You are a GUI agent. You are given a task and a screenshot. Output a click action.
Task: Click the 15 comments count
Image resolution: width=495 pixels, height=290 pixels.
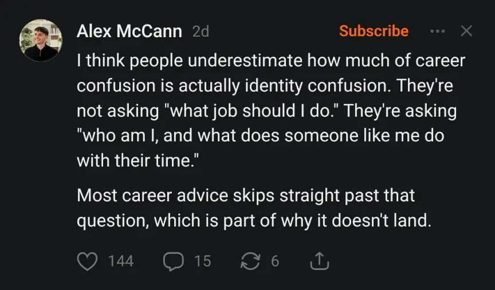click(202, 261)
